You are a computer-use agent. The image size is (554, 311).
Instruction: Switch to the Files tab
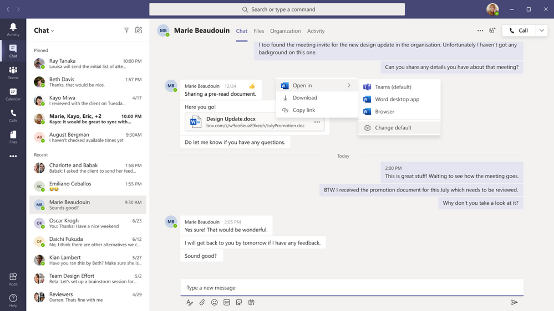coord(258,31)
